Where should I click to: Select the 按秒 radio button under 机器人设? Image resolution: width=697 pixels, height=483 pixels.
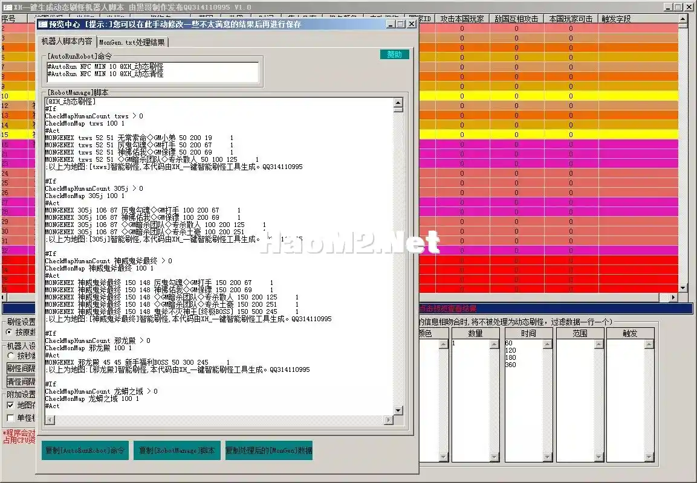tap(11, 356)
